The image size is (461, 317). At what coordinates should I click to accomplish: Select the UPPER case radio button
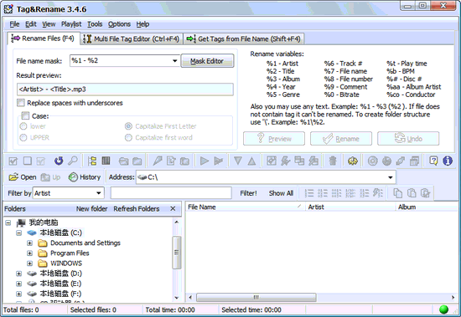(23, 137)
